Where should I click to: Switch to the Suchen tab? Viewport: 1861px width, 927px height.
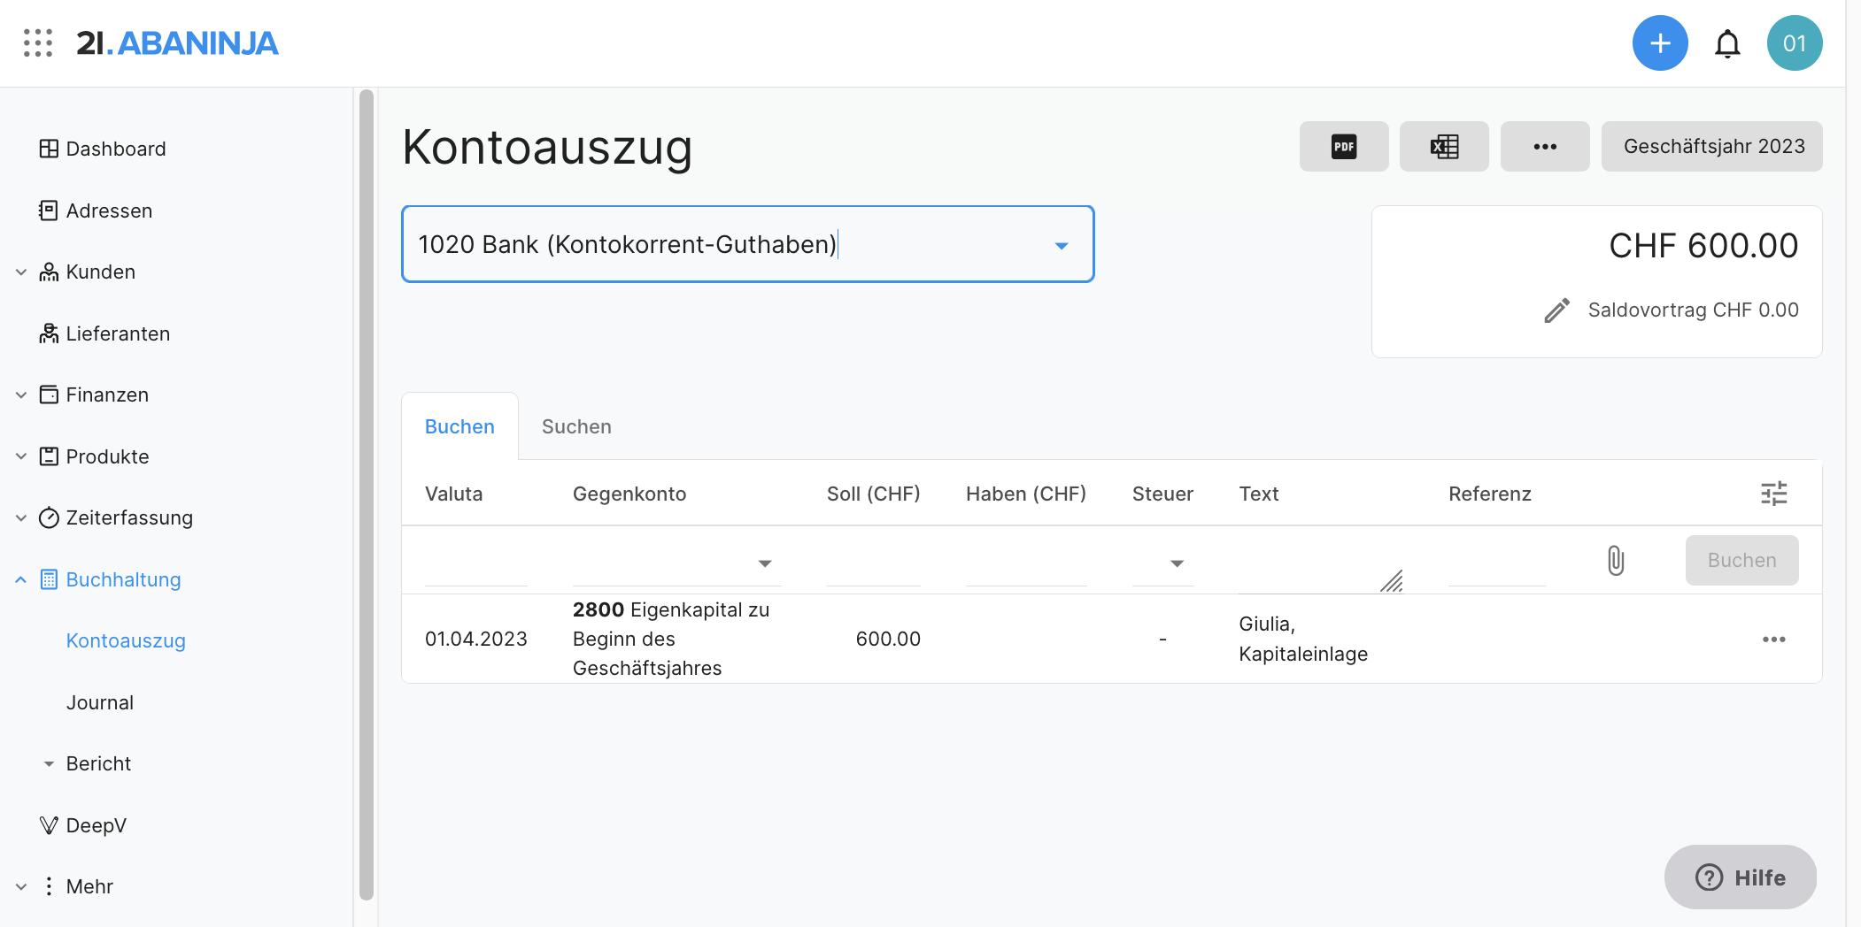pyautogui.click(x=576, y=426)
